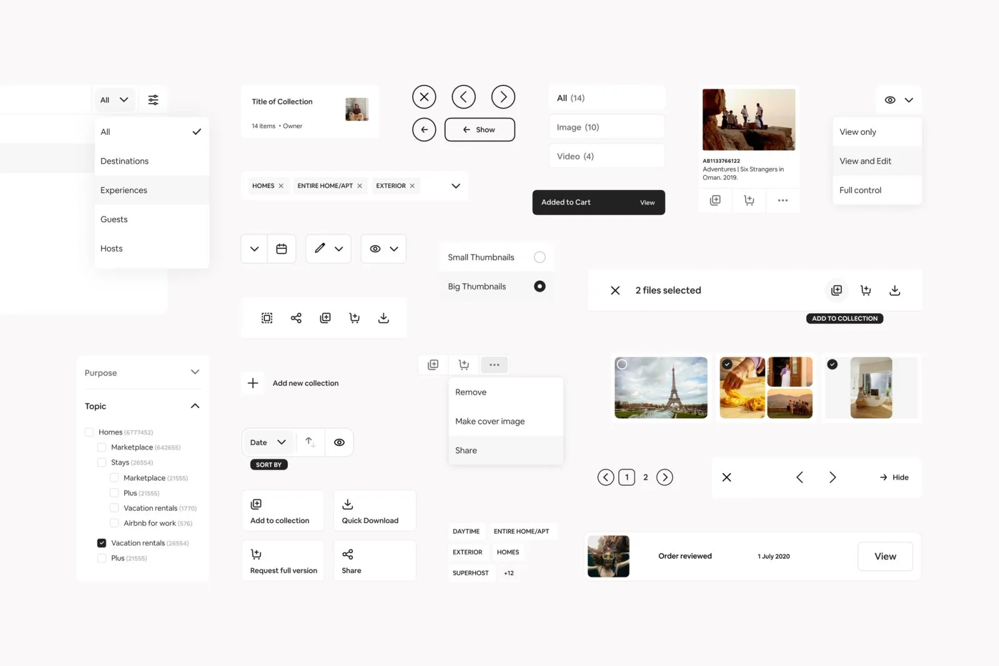Open the eye permissions dropdown top right
The width and height of the screenshot is (999, 666).
click(898, 100)
